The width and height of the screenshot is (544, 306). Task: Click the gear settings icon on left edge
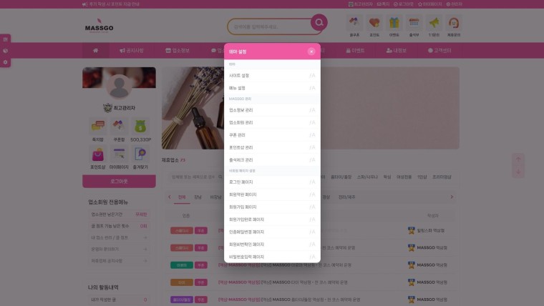coord(5,62)
